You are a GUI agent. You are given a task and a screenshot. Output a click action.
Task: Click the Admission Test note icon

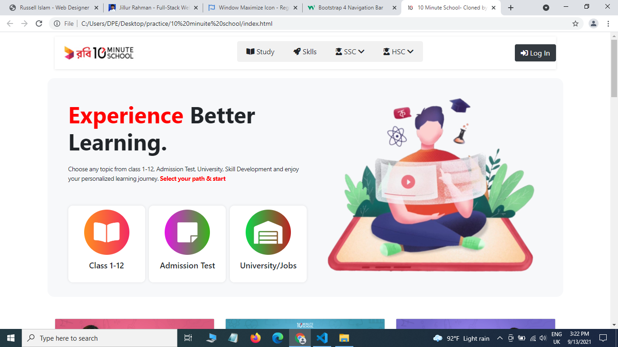click(x=187, y=232)
